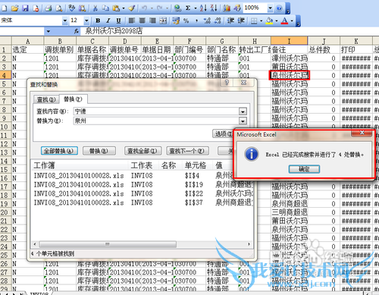Click the Excel Help question icon
Screen dimensions: 379x295
(279, 8)
